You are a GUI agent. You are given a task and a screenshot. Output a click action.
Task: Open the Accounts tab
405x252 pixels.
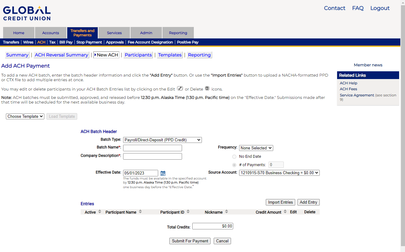coord(51,33)
